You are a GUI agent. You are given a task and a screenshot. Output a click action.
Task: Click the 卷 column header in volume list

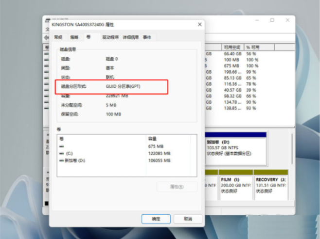[x=102, y=139]
